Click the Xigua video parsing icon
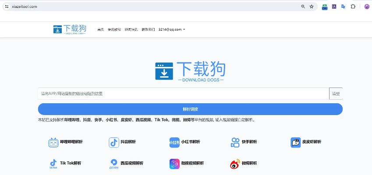The width and height of the screenshot is (372, 175). pyautogui.click(x=114, y=164)
